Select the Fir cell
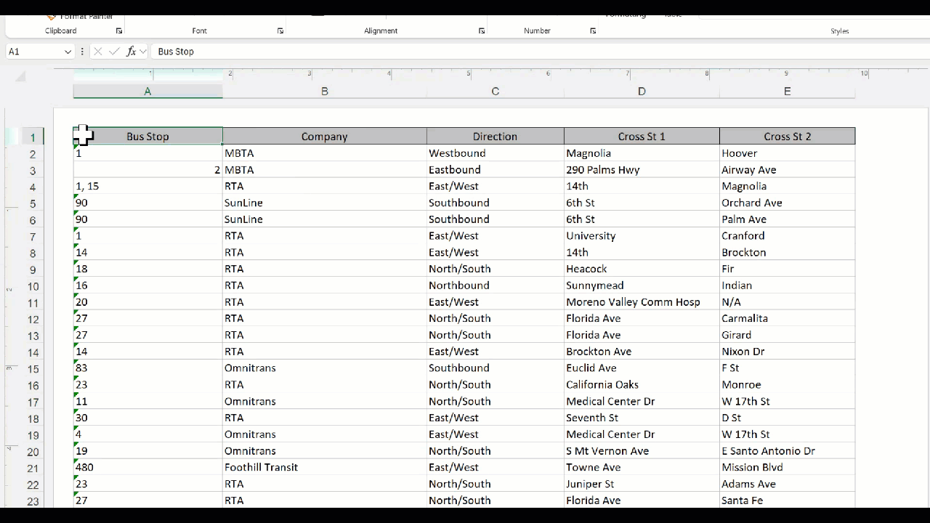The height and width of the screenshot is (523, 930). (x=787, y=269)
